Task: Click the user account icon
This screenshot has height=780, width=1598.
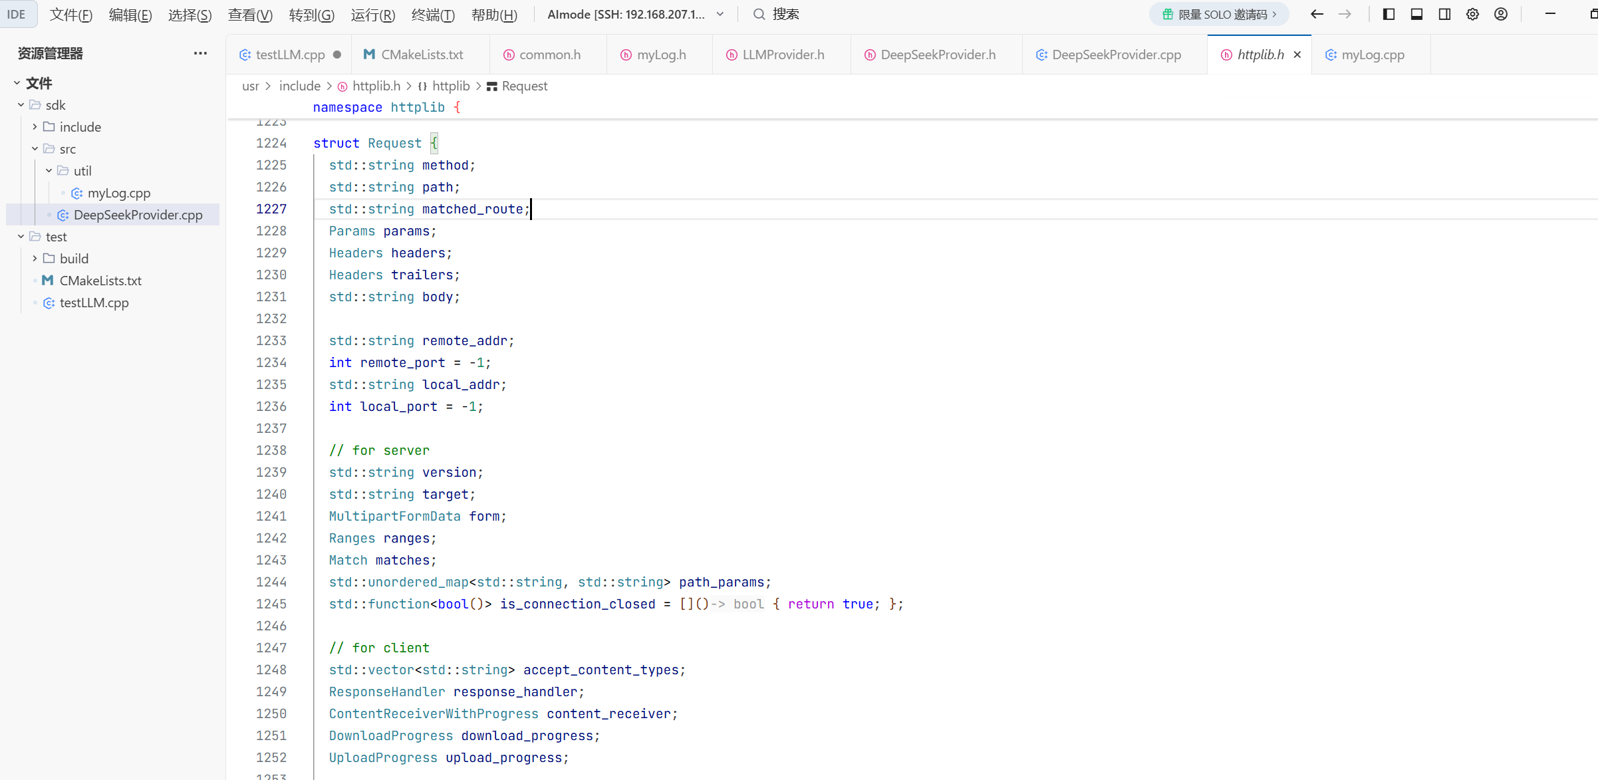Action: (x=1501, y=14)
